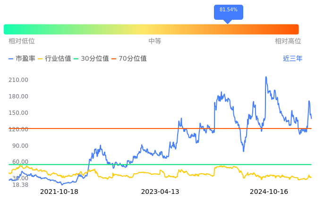Toggle the 30分位值 legend entry
The width and height of the screenshot is (324, 208).
pyautogui.click(x=91, y=59)
